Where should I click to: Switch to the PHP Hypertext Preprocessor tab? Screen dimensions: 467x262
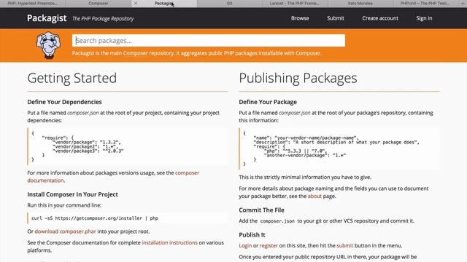(x=33, y=3)
